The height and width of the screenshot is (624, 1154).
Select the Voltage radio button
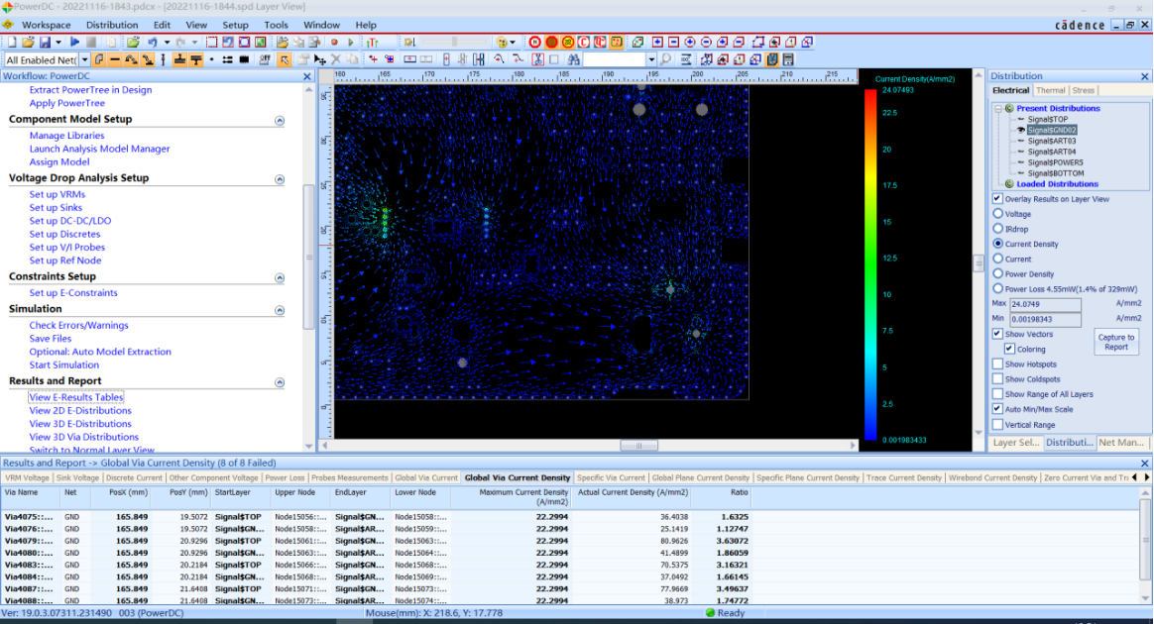point(998,214)
